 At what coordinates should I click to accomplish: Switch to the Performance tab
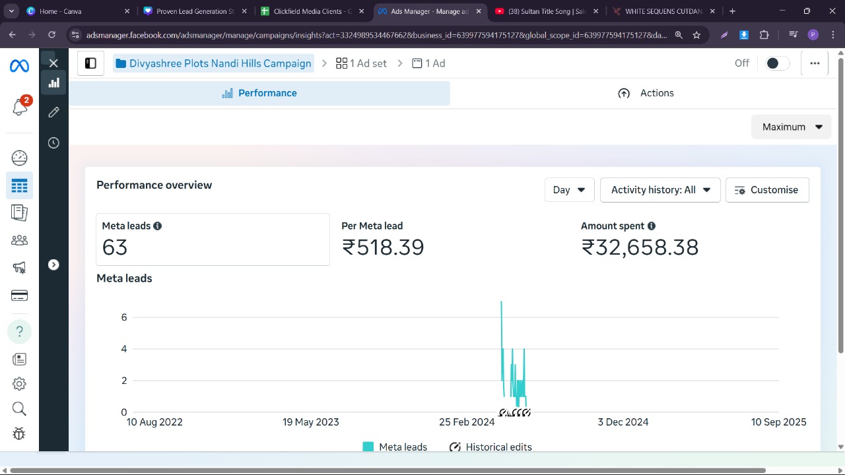point(259,93)
